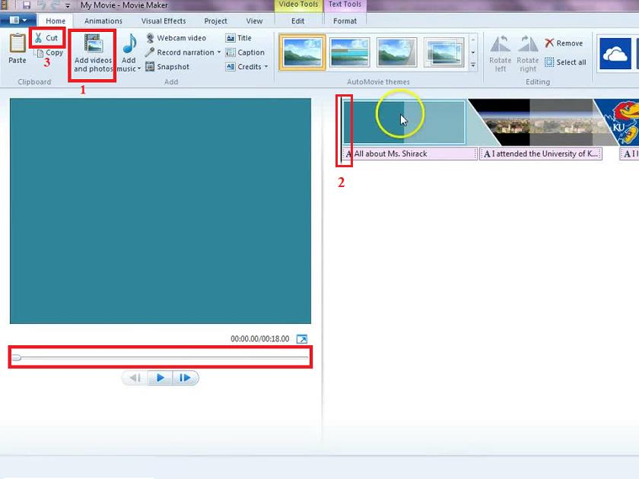Switch to the Animations tab
Screen dimensions: 639x479
tap(103, 21)
